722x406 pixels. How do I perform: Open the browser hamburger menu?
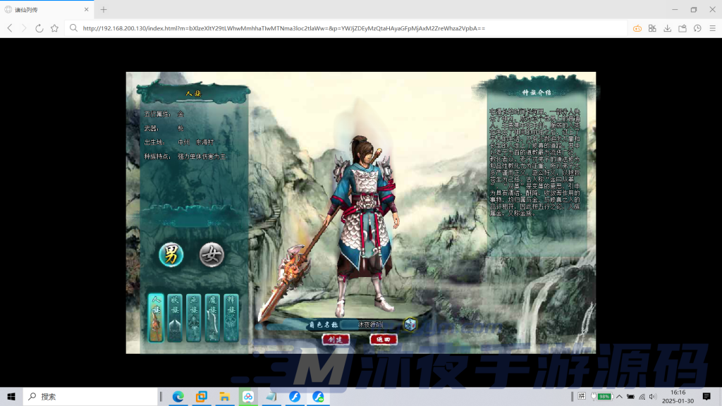coord(712,28)
